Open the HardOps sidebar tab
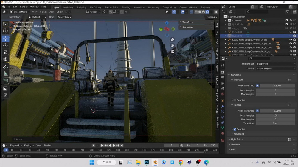 (217, 67)
